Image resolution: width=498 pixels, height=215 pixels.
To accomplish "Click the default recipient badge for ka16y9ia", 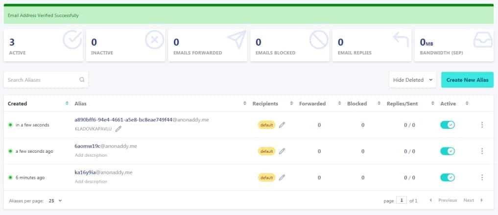I will [266, 178].
